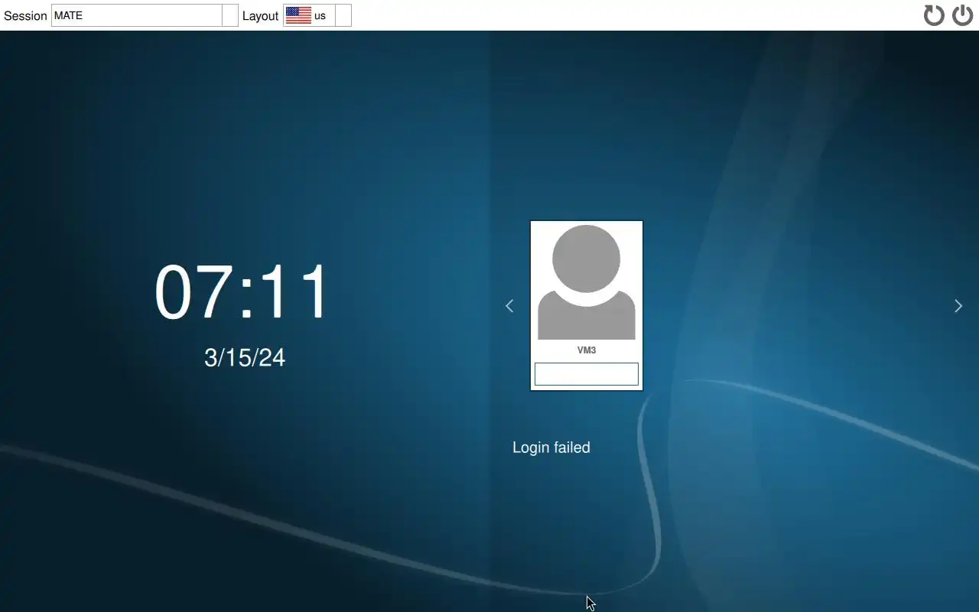Click the "us" layout text

[320, 16]
